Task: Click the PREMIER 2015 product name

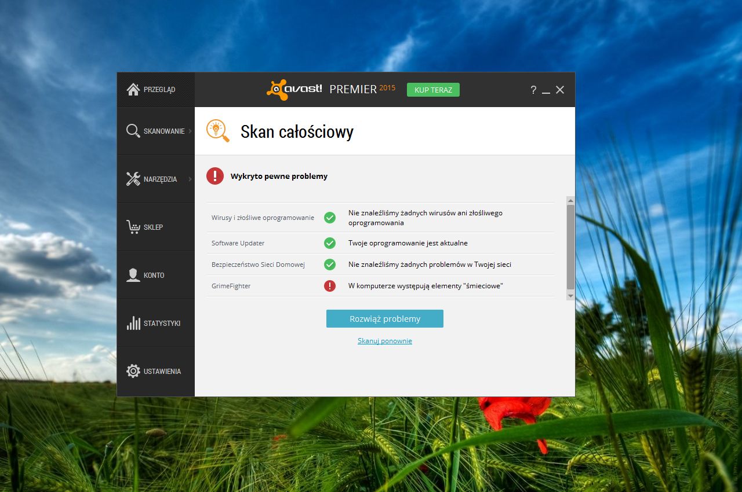Action: tap(362, 89)
